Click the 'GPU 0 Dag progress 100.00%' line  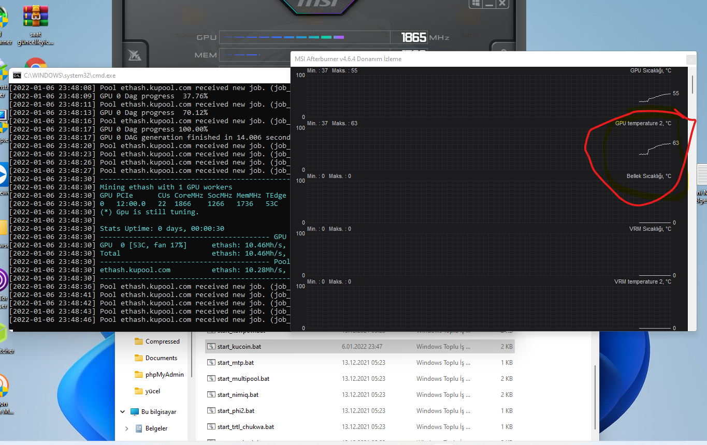coord(154,129)
